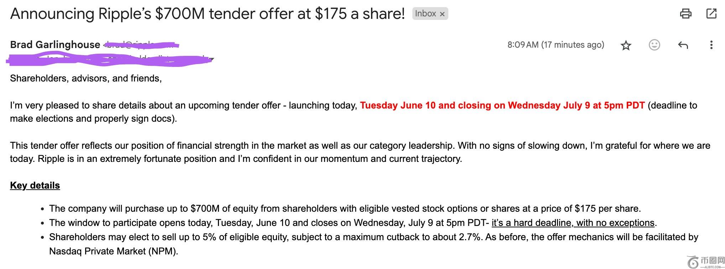Click sender name Brad Garlinghouse
This screenshot has height=269, width=725.
pyautogui.click(x=55, y=44)
